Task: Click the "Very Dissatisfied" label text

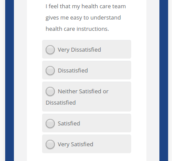Action: click(79, 50)
